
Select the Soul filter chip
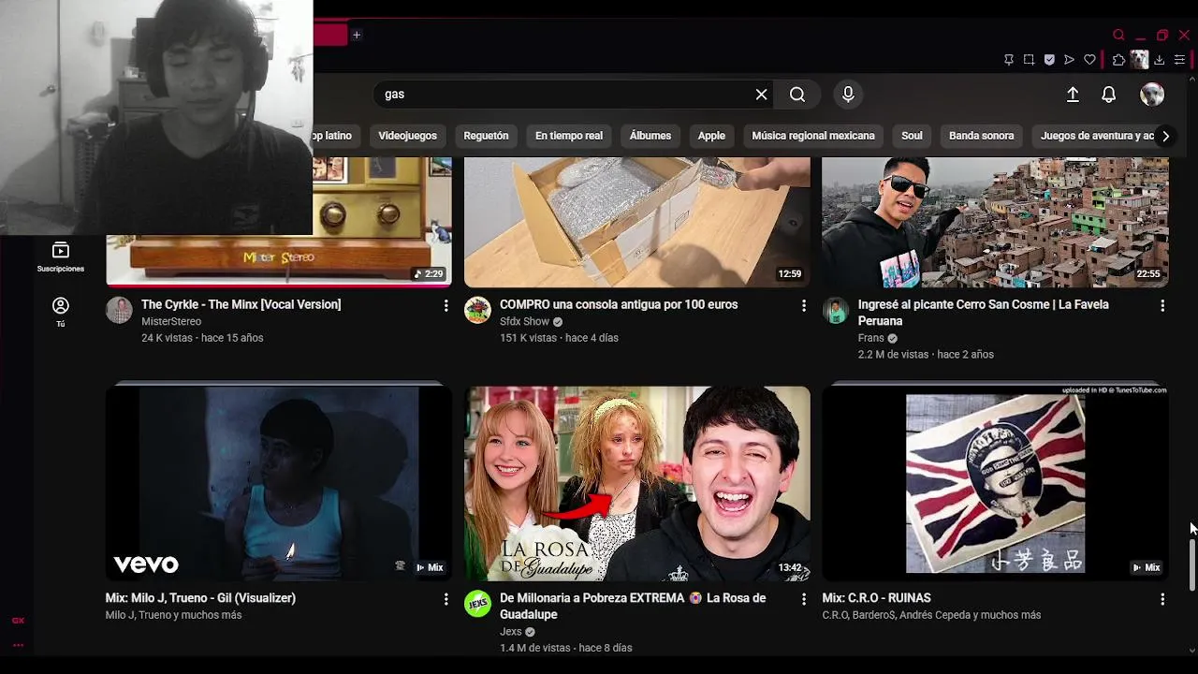click(912, 136)
